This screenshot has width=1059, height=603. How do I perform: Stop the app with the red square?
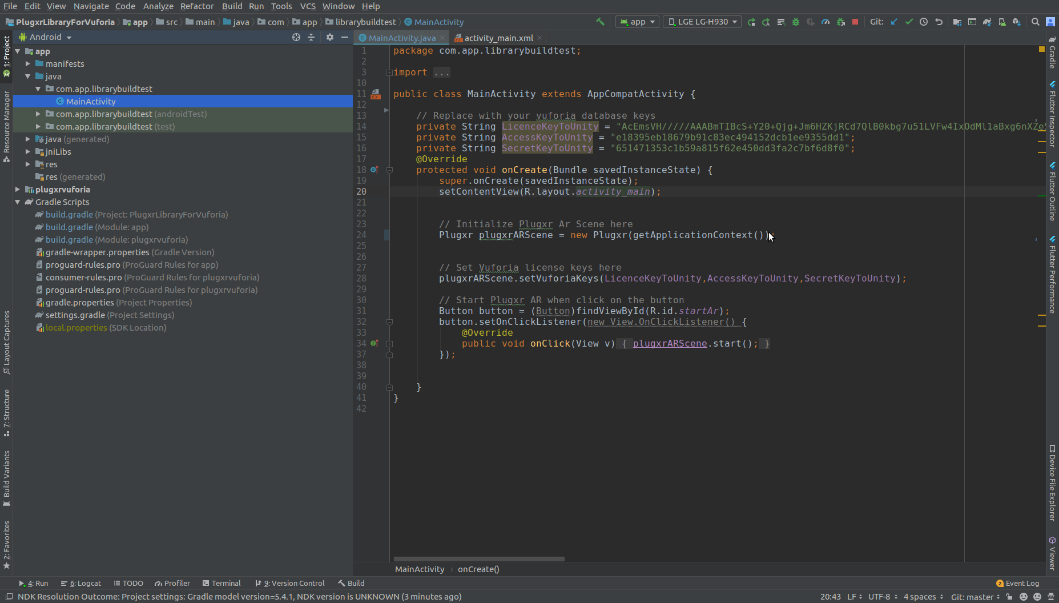[855, 22]
